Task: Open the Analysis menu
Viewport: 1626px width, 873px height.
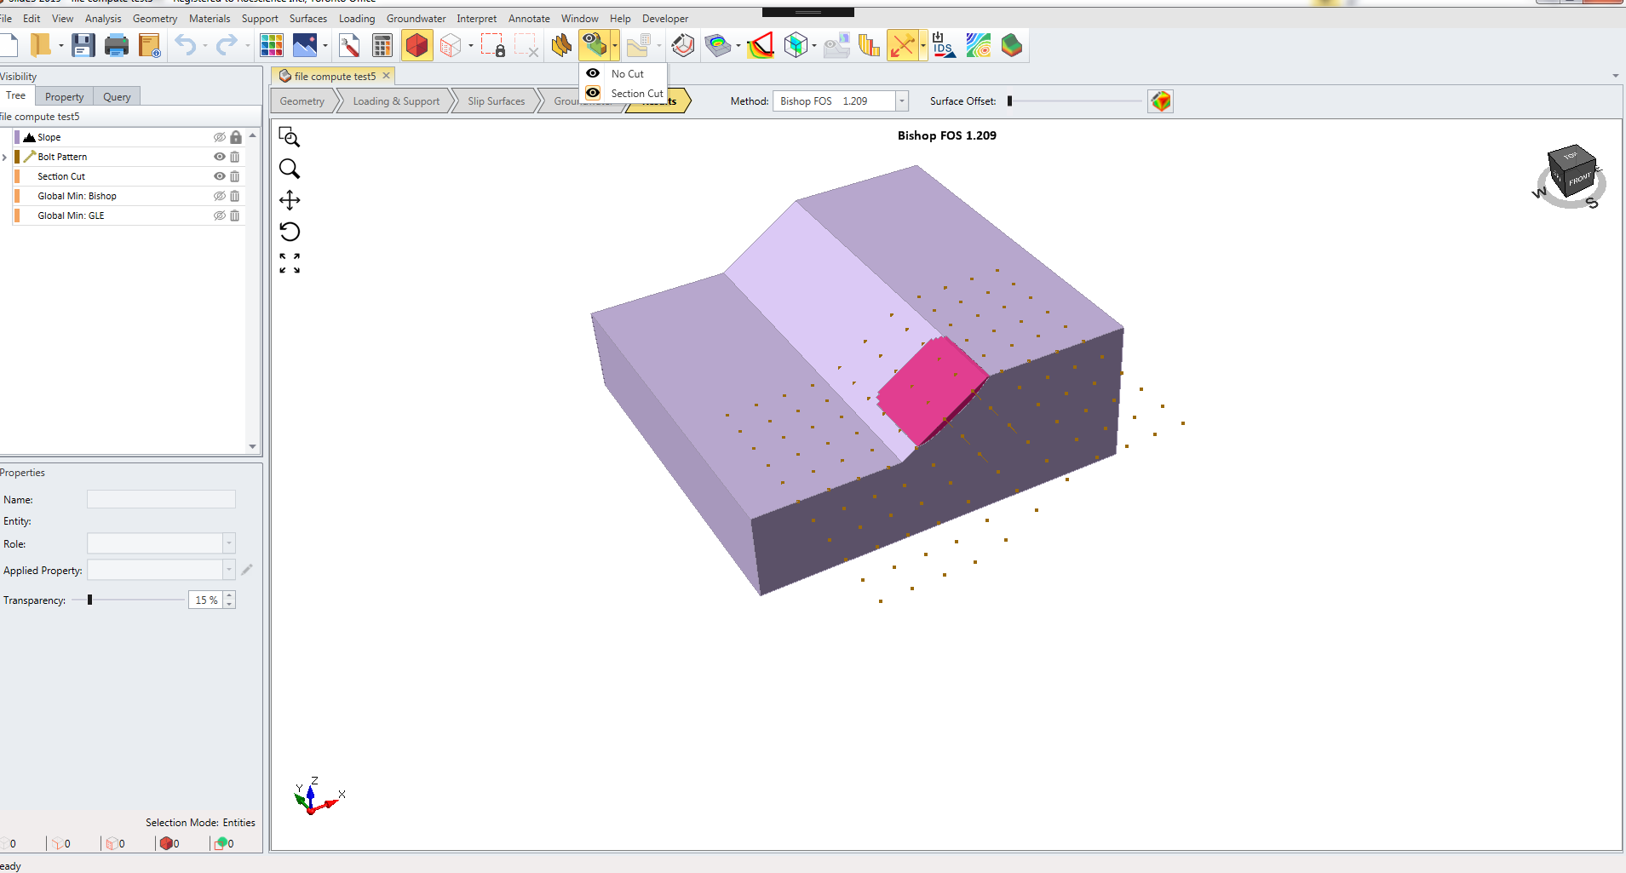Action: coord(103,18)
